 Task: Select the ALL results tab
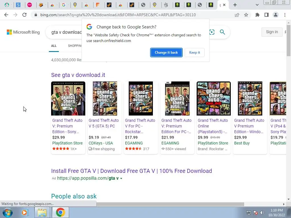(x=54, y=46)
